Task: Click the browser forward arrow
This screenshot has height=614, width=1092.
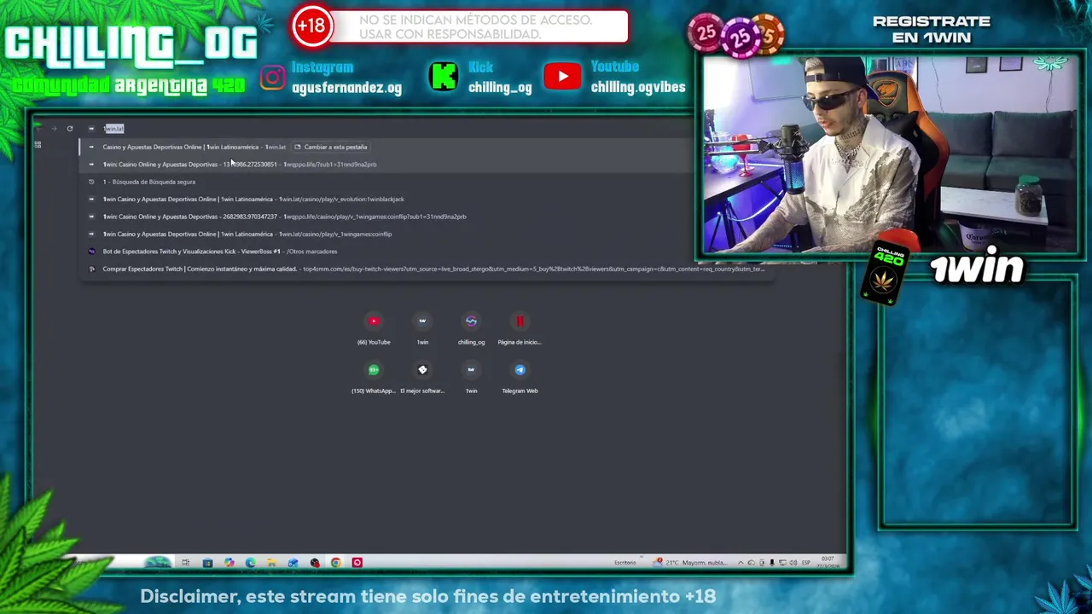Action: [x=54, y=129]
